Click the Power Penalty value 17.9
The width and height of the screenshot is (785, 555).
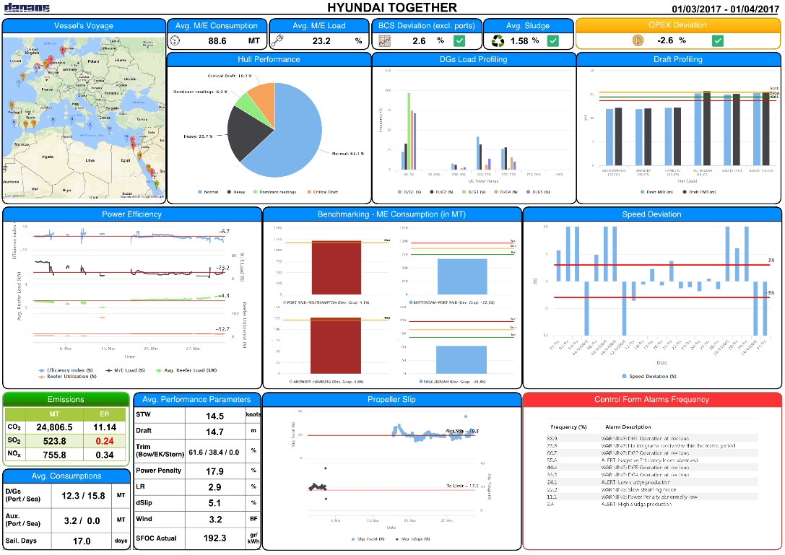(214, 471)
